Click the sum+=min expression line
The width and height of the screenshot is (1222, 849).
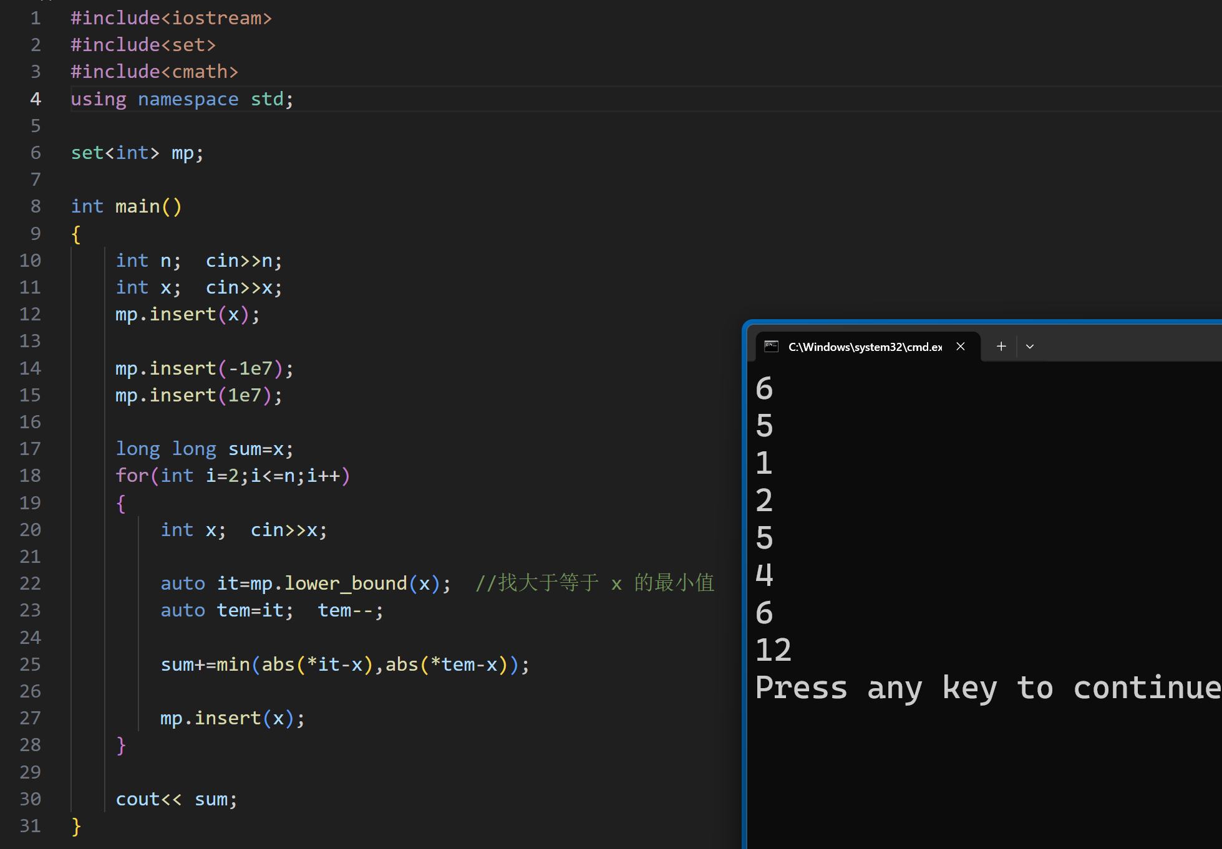point(344,664)
